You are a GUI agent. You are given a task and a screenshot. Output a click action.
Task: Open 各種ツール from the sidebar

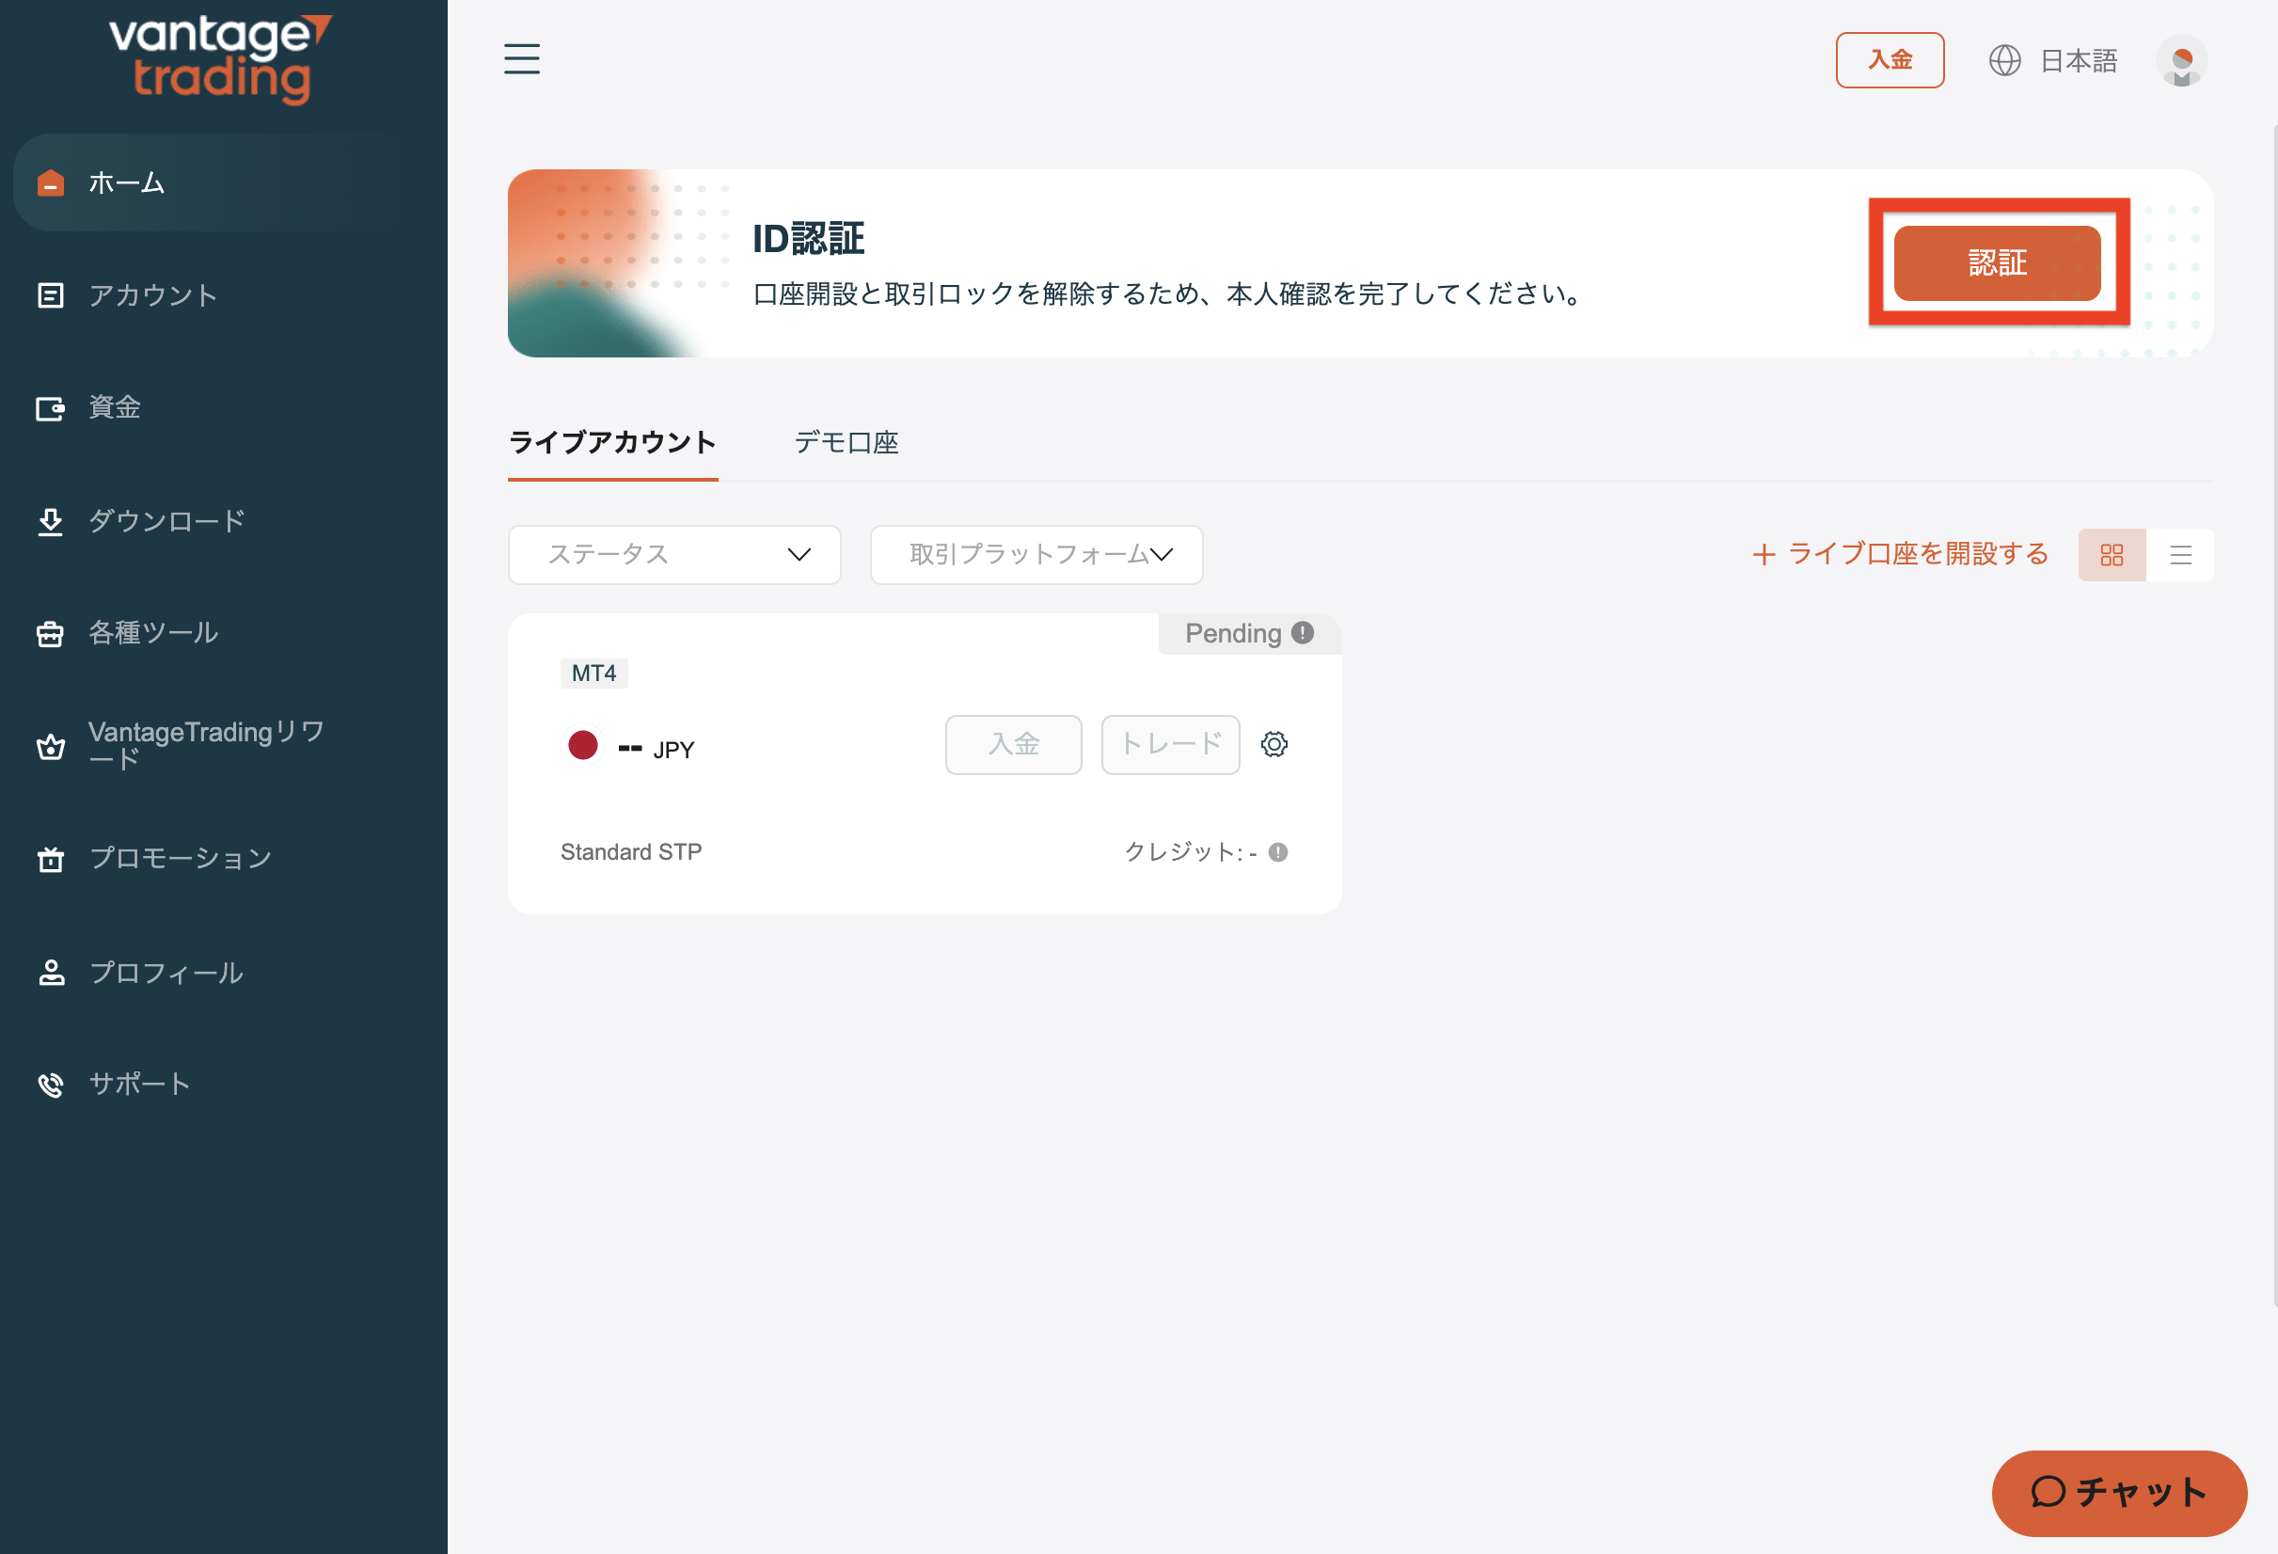pos(152,633)
